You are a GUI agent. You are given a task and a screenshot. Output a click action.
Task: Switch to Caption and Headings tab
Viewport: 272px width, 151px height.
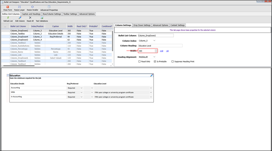(31, 14)
